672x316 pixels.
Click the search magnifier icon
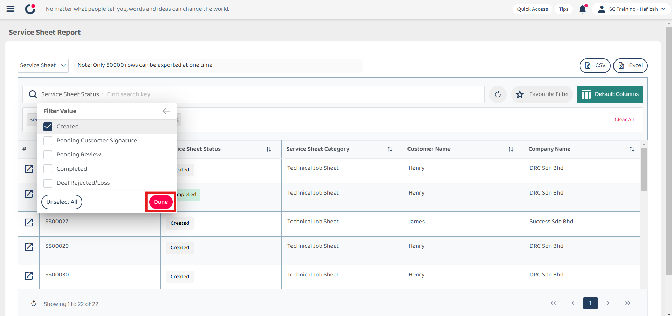pyautogui.click(x=33, y=94)
